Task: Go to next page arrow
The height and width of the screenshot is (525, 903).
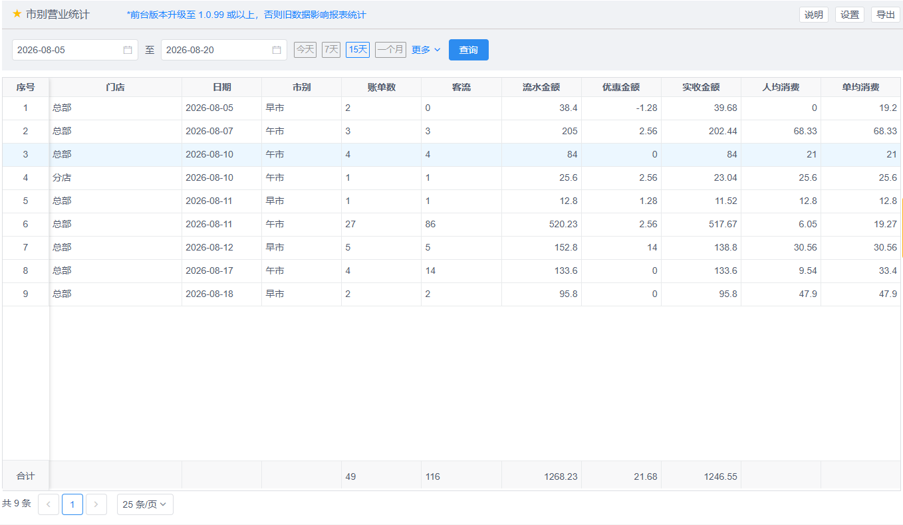Action: point(96,504)
